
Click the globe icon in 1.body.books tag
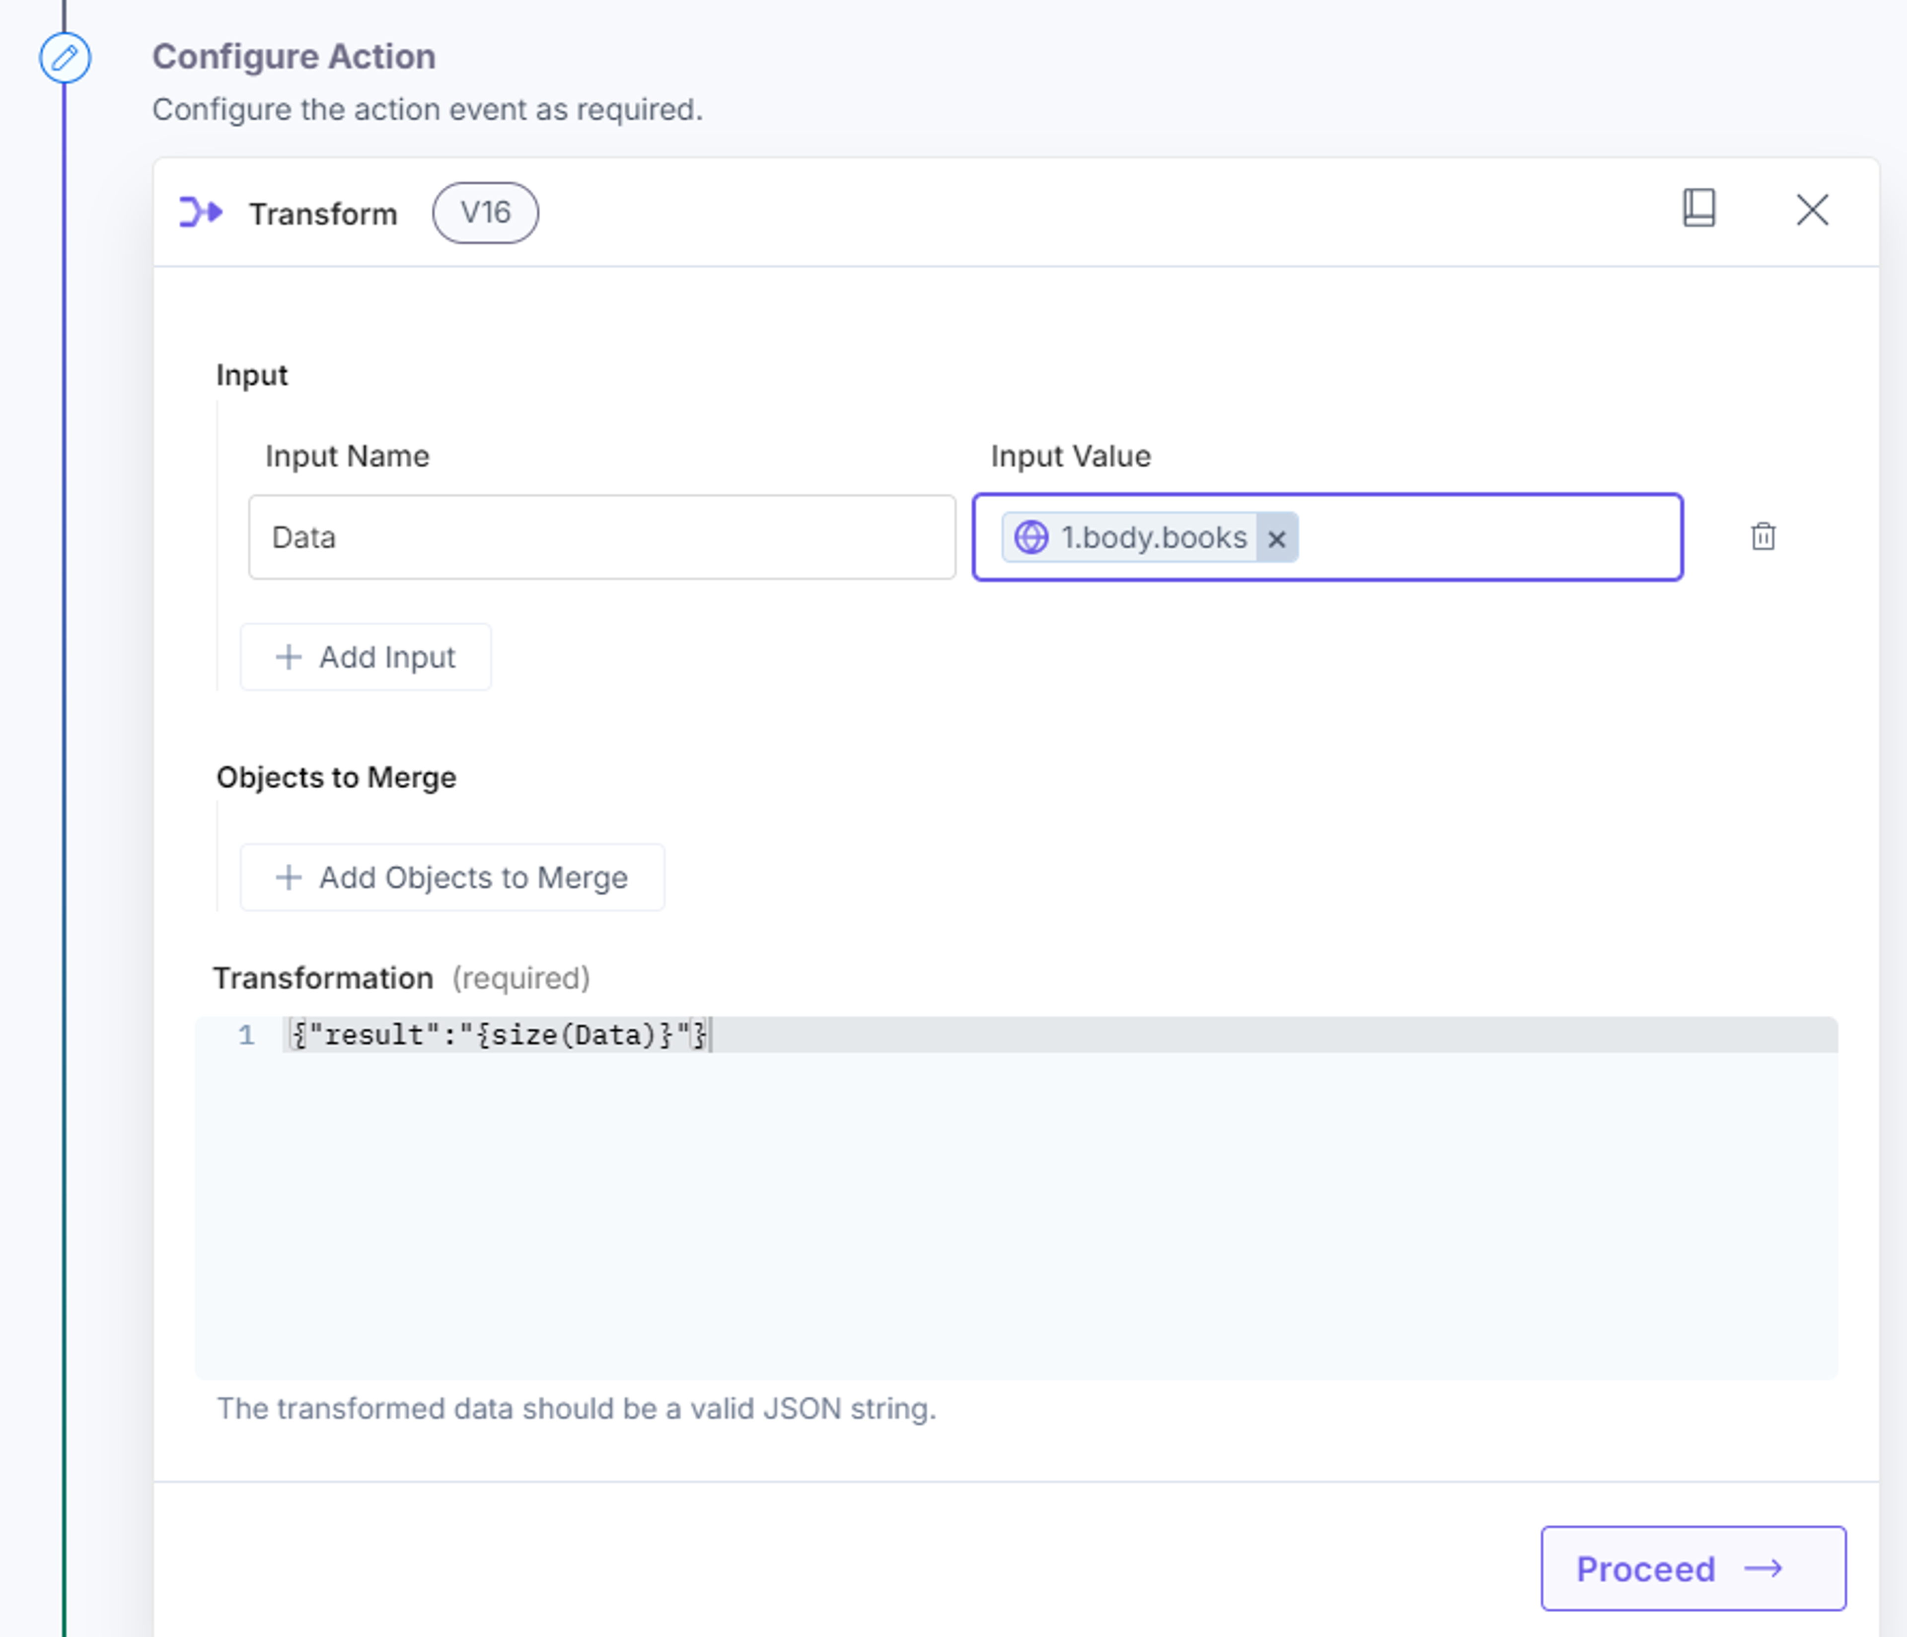[1031, 538]
